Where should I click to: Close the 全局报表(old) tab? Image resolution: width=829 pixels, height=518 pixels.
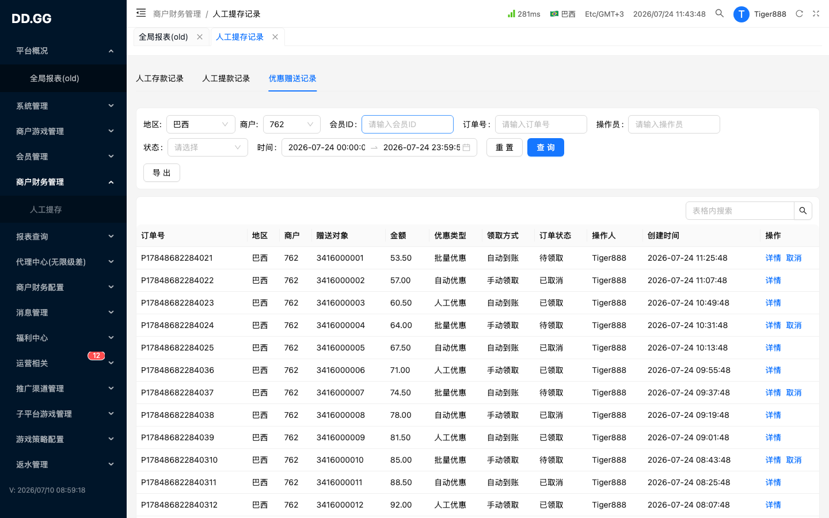(200, 37)
